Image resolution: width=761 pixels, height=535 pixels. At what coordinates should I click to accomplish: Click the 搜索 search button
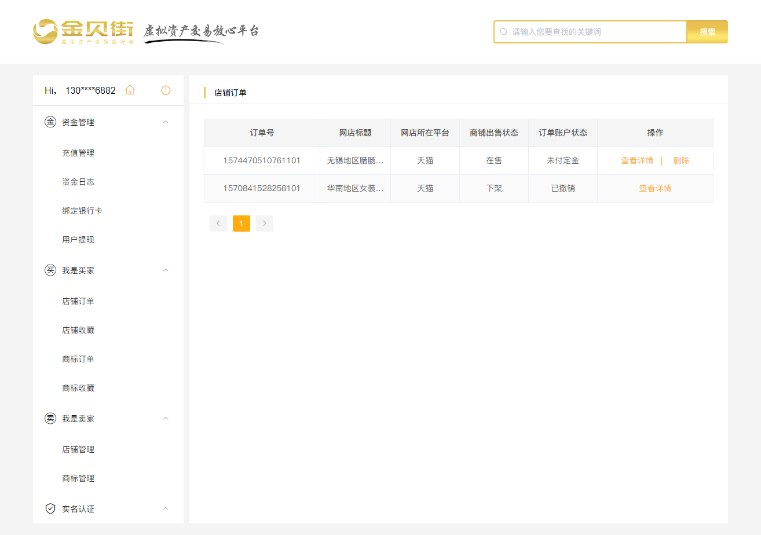pyautogui.click(x=707, y=32)
